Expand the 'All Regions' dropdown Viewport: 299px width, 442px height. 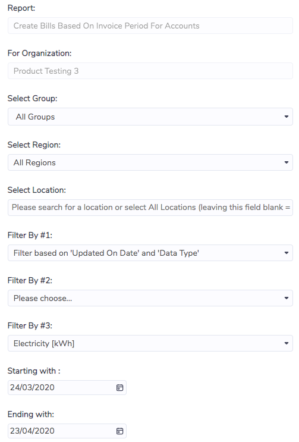click(150, 162)
